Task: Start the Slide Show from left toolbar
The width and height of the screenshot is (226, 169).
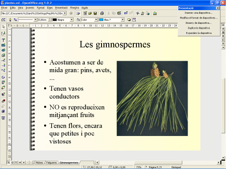Action: pos(3,118)
